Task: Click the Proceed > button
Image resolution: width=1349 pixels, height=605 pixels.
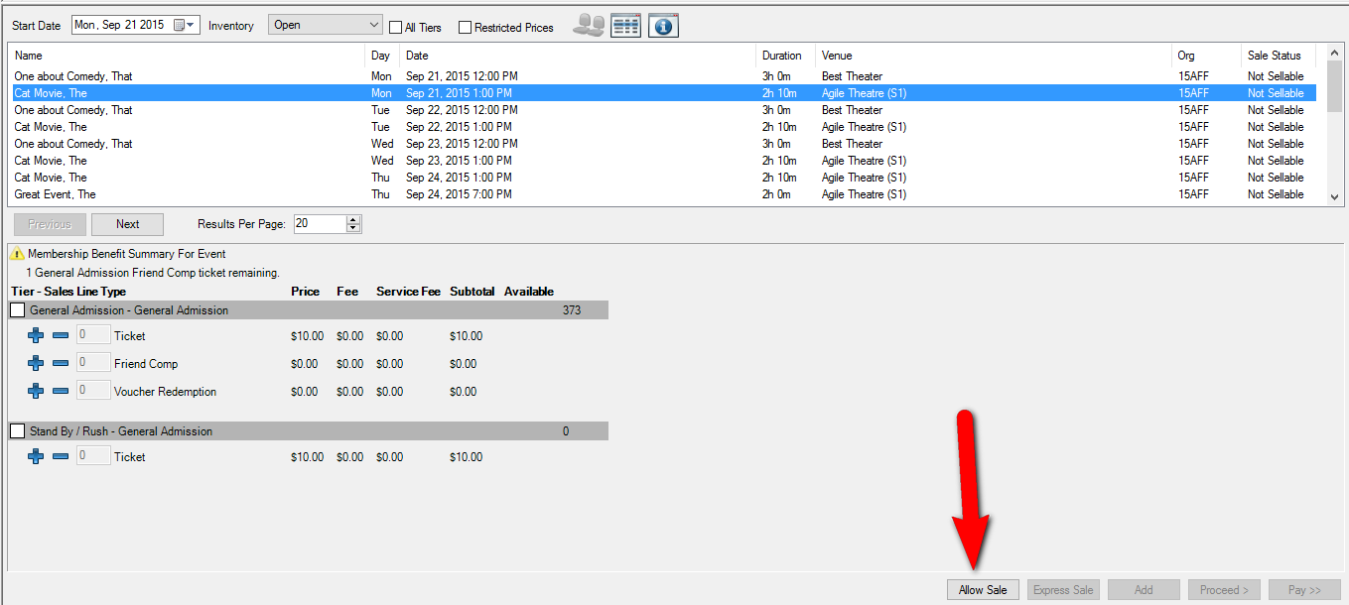Action: pyautogui.click(x=1224, y=590)
